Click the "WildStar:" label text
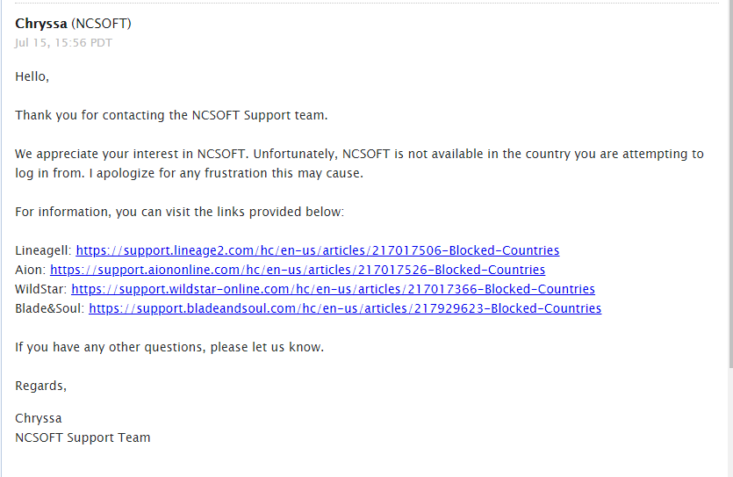Image resolution: width=733 pixels, height=477 pixels. pos(41,289)
